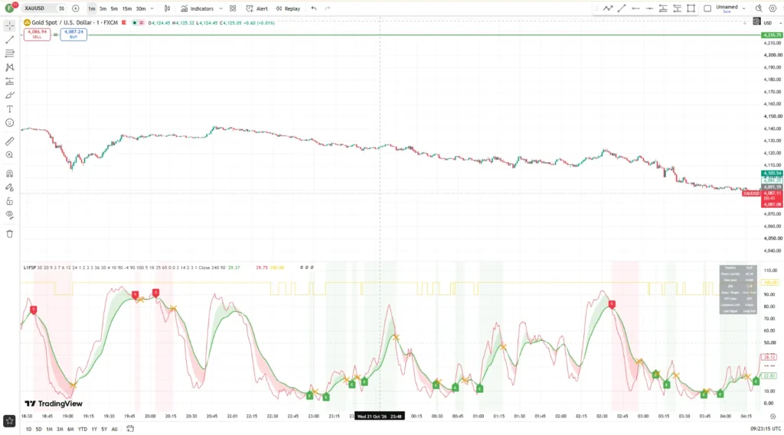Open the Indicators dialog
The image size is (784, 435).
tap(197, 8)
